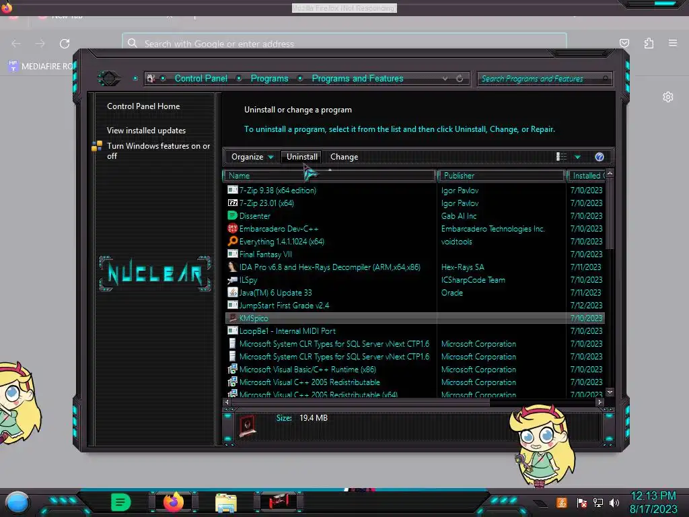Click the Control Panel icon in breadcrumb
Image resolution: width=689 pixels, height=517 pixels.
[x=151, y=78]
